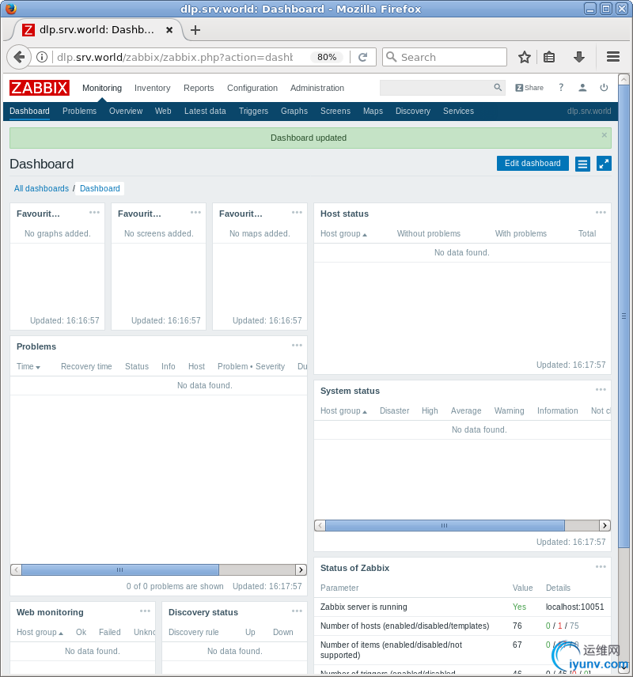The height and width of the screenshot is (677, 633).
Task: Open a new browser tab with plus
Action: [195, 30]
